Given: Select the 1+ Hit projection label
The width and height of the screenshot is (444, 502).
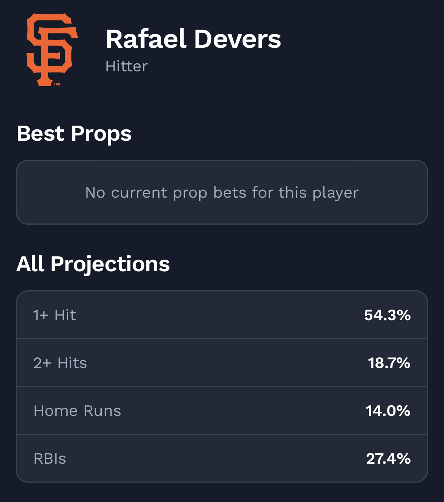Looking at the screenshot, I should [55, 315].
